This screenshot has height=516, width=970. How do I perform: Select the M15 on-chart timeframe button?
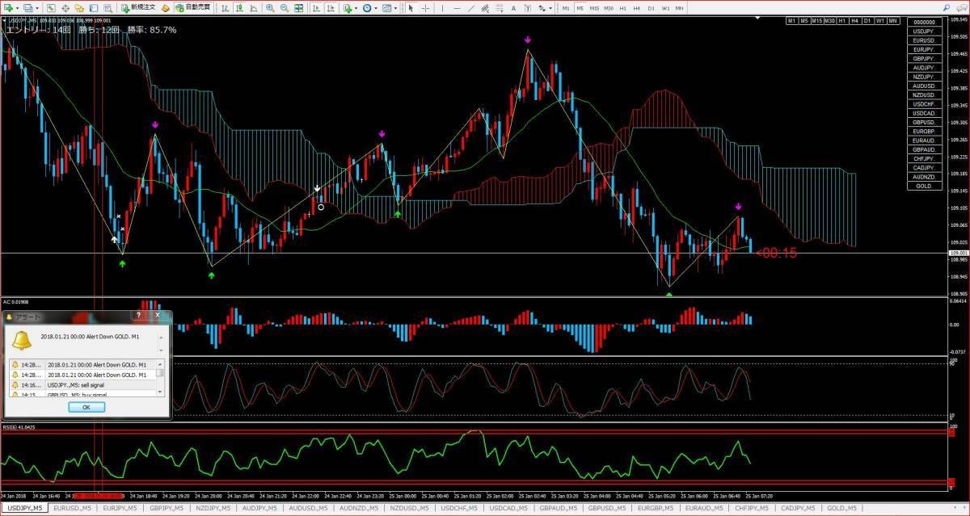tap(817, 20)
